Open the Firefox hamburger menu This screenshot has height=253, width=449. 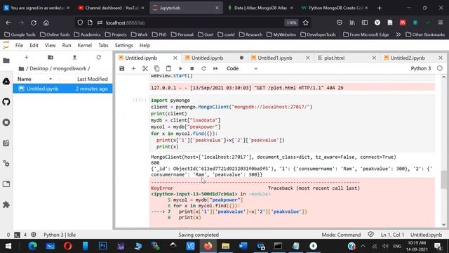click(441, 22)
